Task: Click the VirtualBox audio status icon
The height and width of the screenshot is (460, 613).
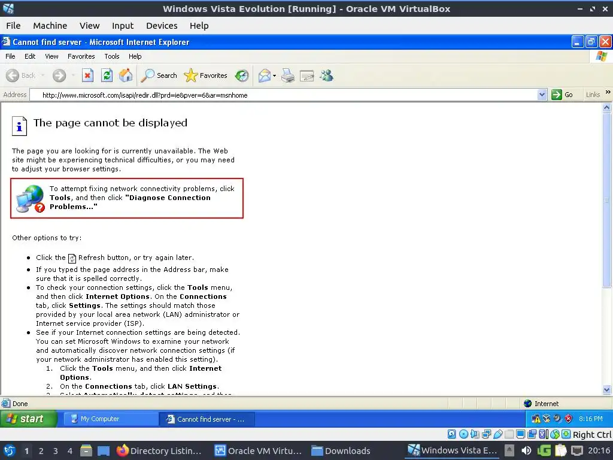Action: pos(475,434)
